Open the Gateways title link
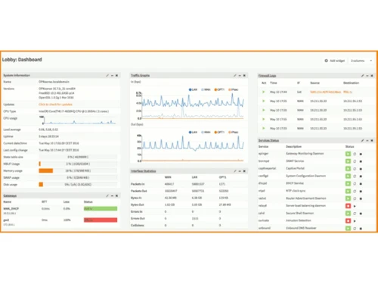Screen dimensions: 378x284 10,195
